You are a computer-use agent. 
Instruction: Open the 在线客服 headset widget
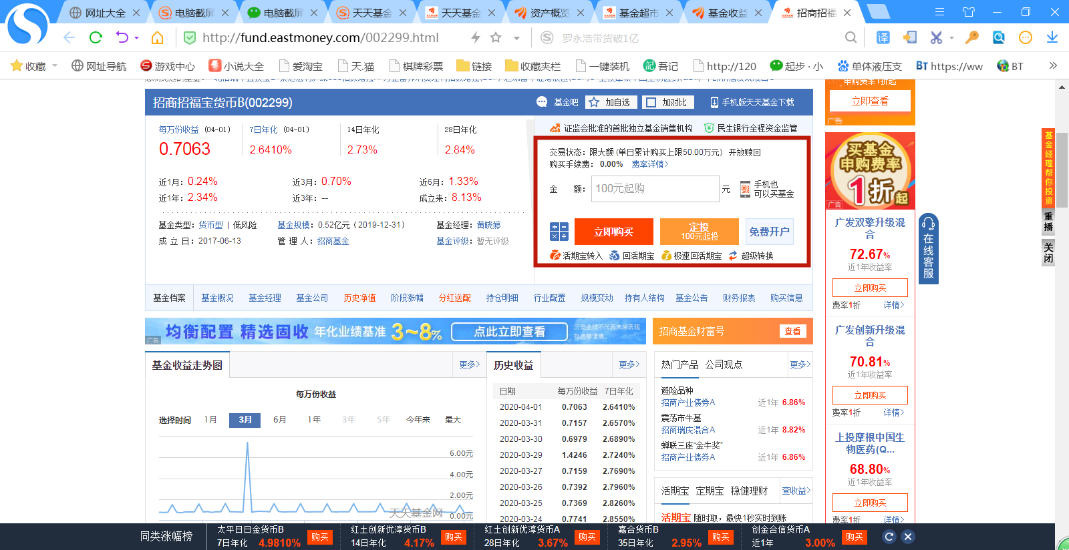[929, 248]
